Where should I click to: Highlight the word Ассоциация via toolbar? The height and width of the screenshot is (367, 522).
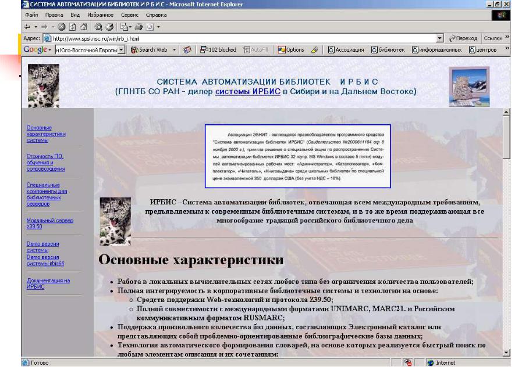pyautogui.click(x=346, y=50)
